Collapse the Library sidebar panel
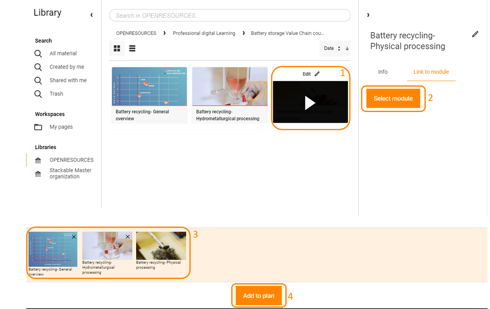Image resolution: width=490 pixels, height=309 pixels. (92, 15)
